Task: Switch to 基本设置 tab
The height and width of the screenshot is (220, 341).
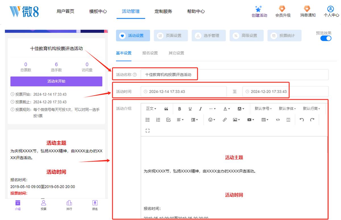Action: [x=124, y=53]
